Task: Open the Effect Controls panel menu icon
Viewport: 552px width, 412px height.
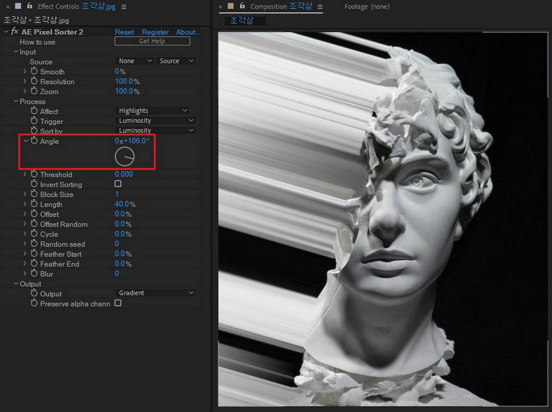Action: tap(124, 6)
